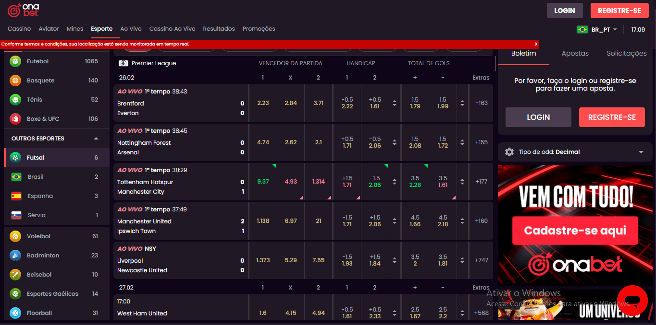Select over 1.5 goals odd 1.79 for Brentford
Screen dimensions: 656x325
[x=415, y=103]
